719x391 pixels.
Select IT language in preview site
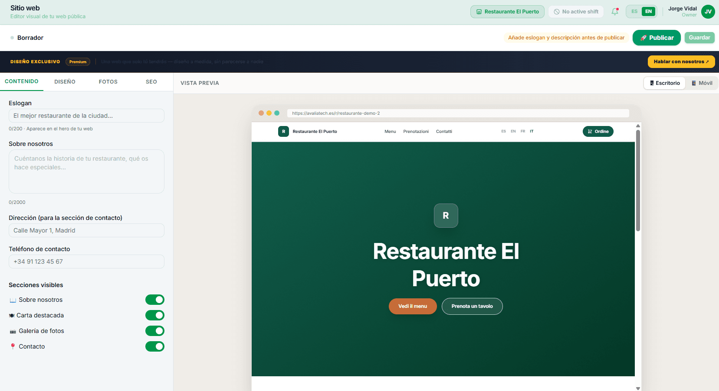[x=532, y=131]
